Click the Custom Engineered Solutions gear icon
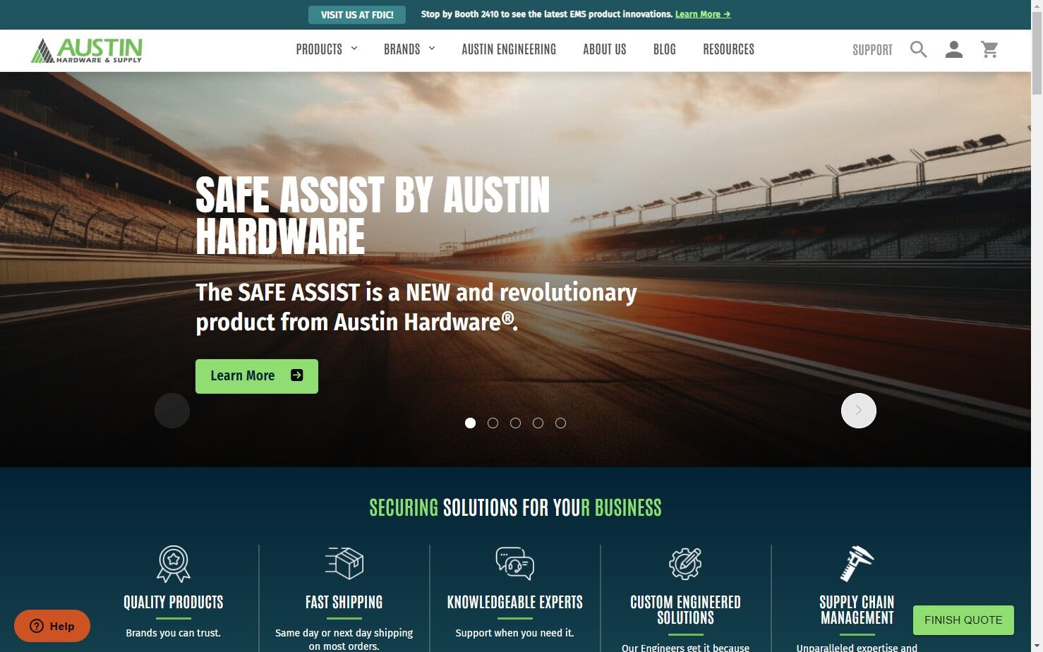Image resolution: width=1043 pixels, height=652 pixels. click(x=685, y=563)
